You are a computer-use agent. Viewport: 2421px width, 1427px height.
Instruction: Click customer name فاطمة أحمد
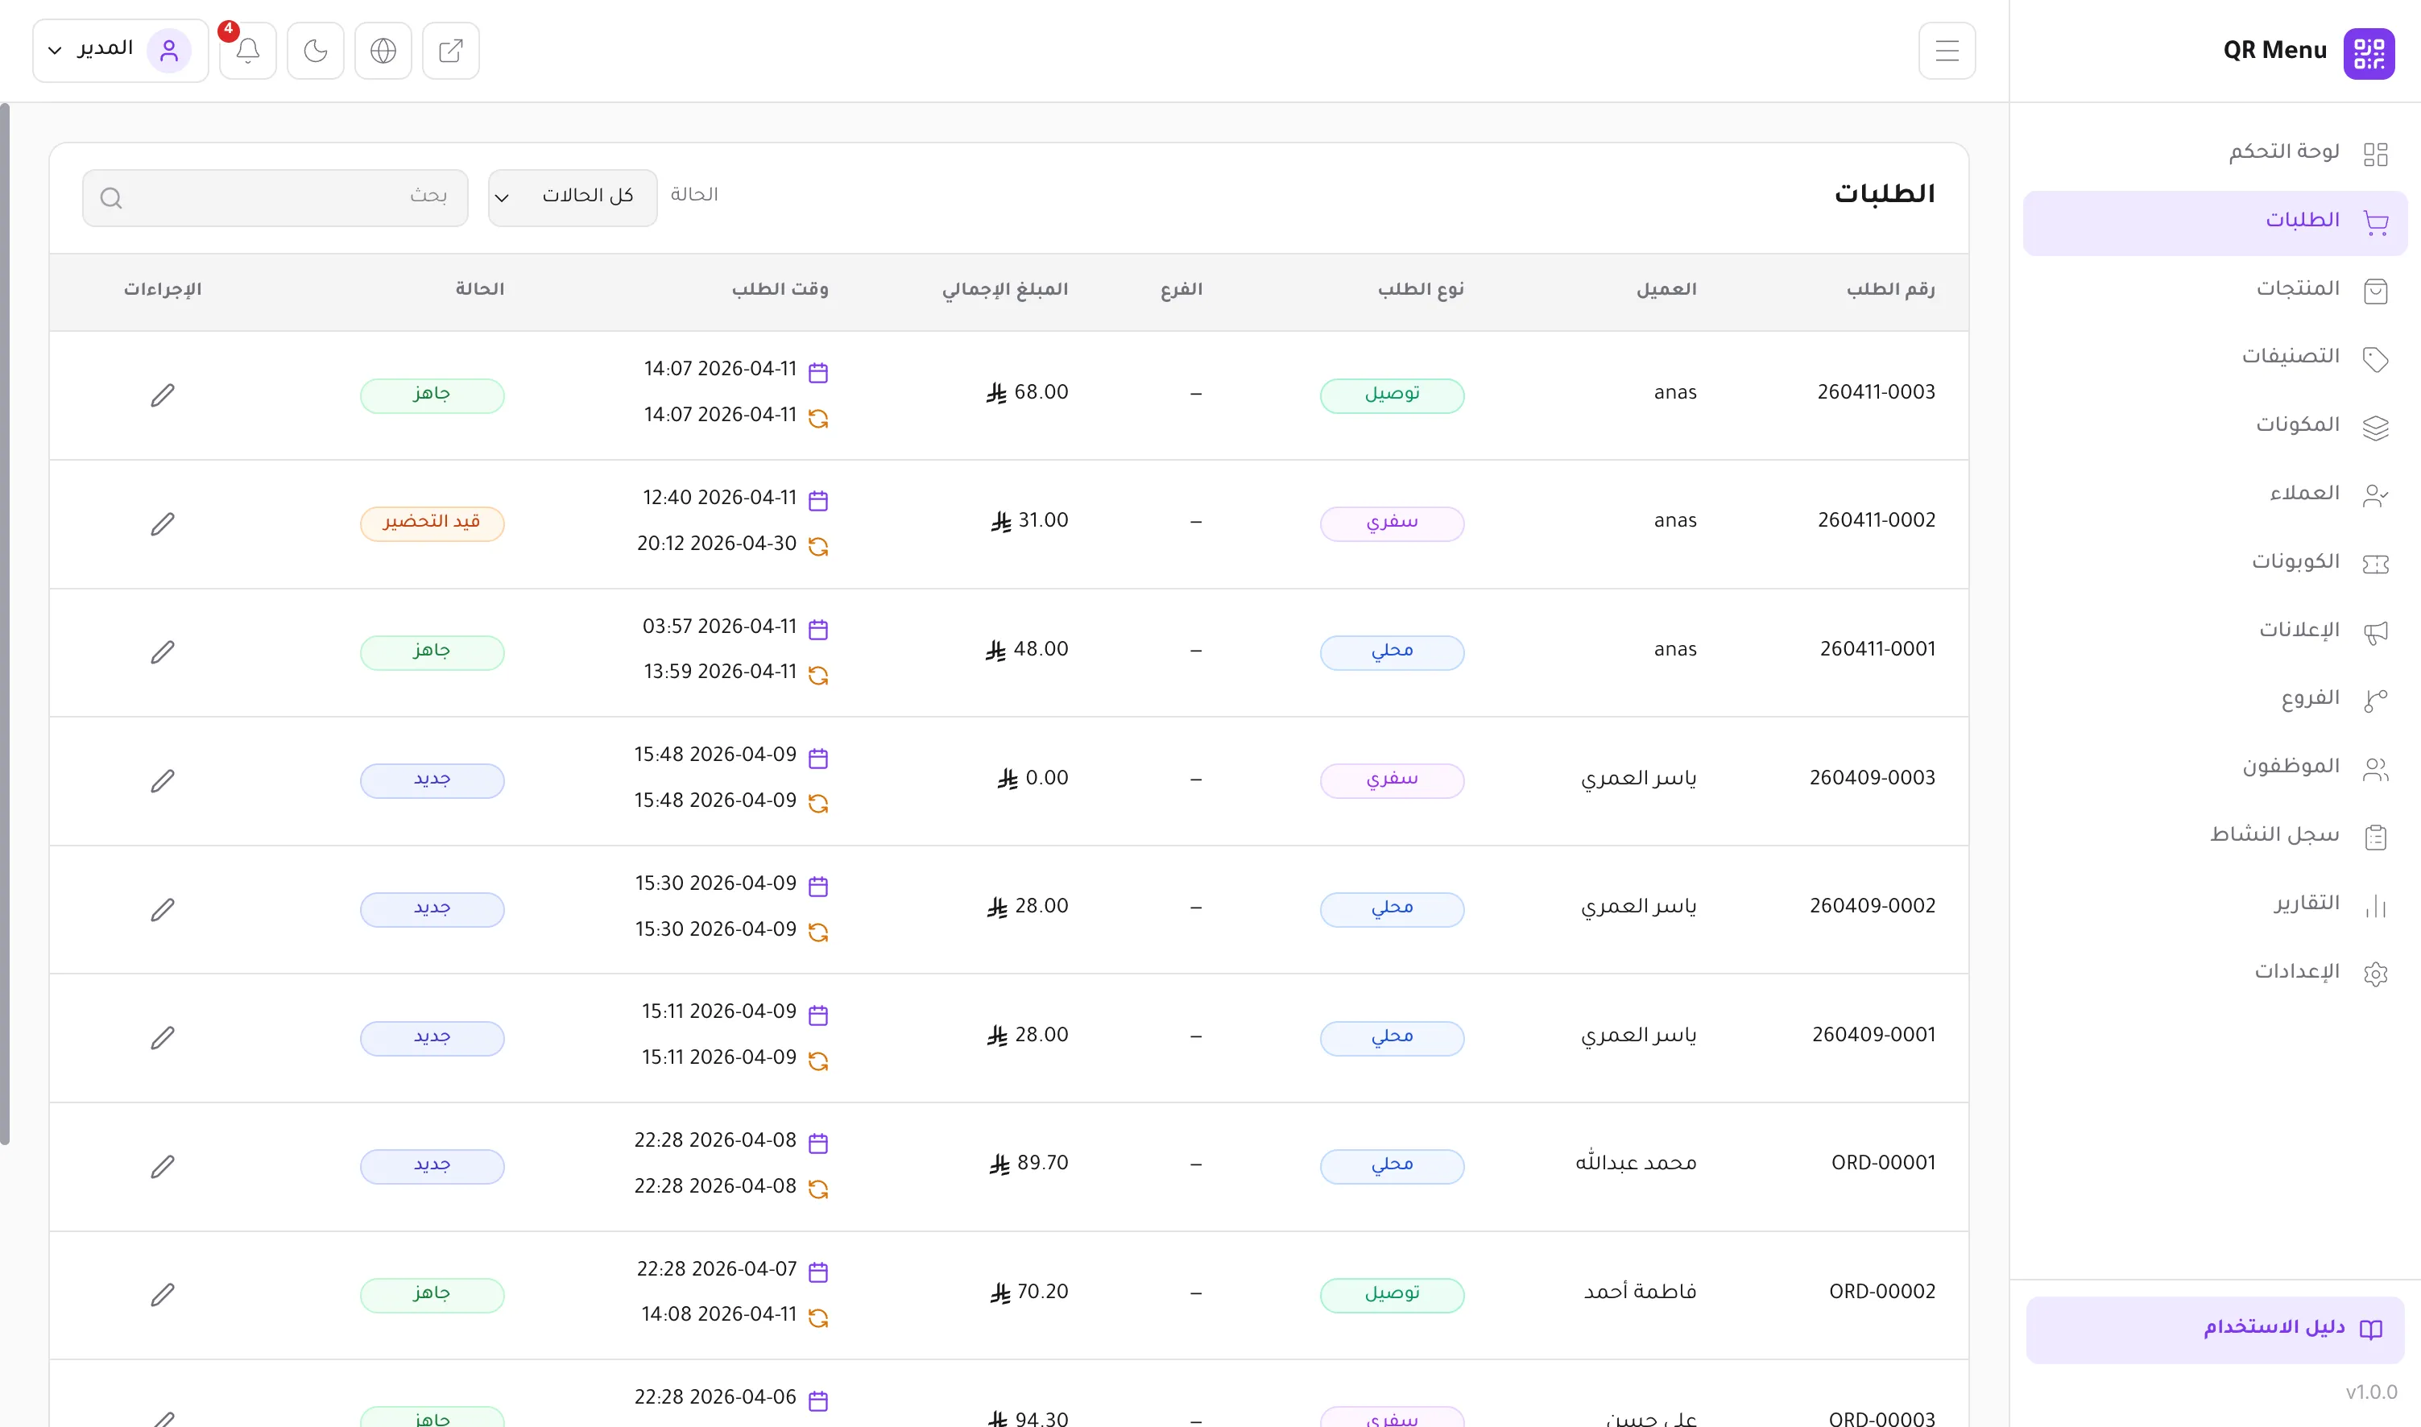pyautogui.click(x=1639, y=1292)
